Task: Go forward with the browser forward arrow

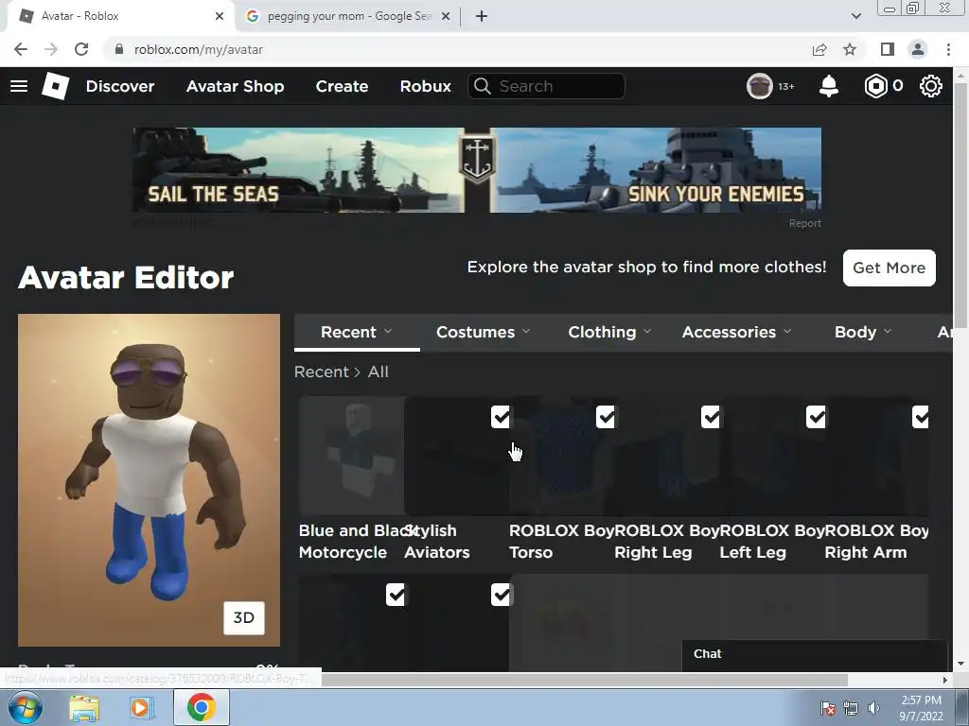Action: [x=51, y=49]
